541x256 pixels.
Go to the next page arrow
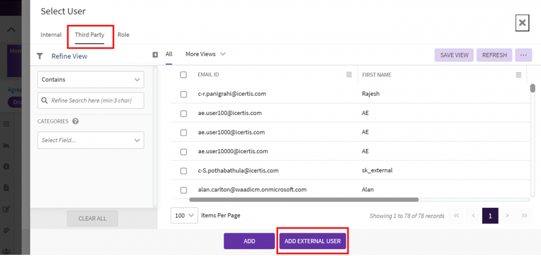coord(507,216)
